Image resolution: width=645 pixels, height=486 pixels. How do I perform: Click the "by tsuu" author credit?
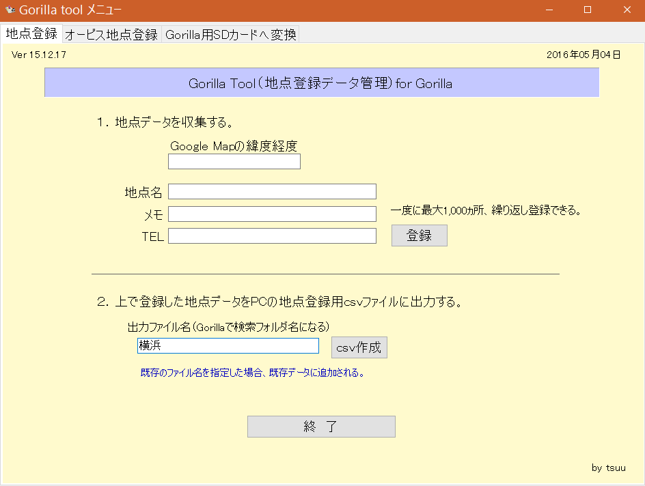pyautogui.click(x=608, y=468)
